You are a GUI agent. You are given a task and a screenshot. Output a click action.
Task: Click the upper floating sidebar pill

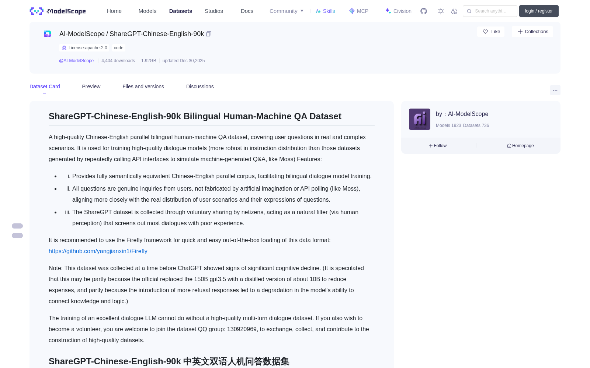point(17,226)
